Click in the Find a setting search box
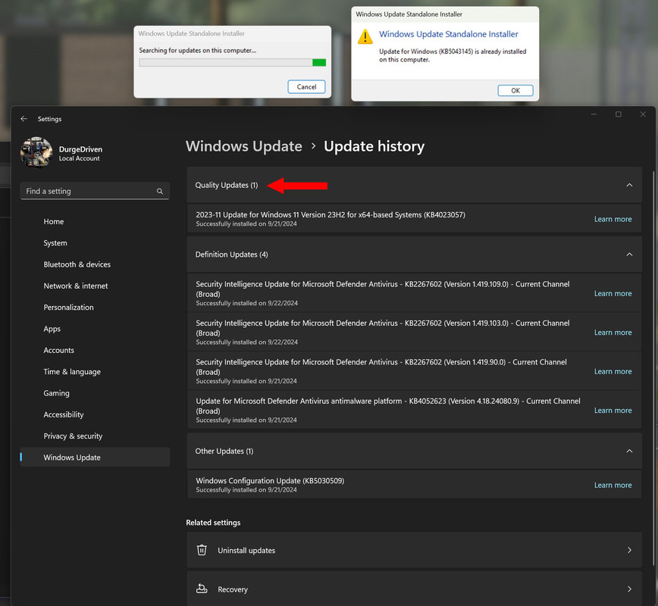Image resolution: width=658 pixels, height=606 pixels. click(95, 191)
